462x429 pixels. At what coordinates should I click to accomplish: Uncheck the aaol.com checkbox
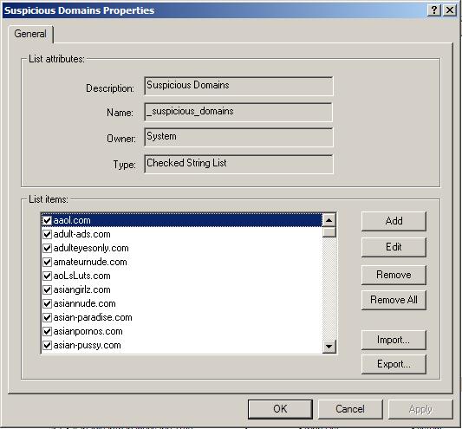47,220
